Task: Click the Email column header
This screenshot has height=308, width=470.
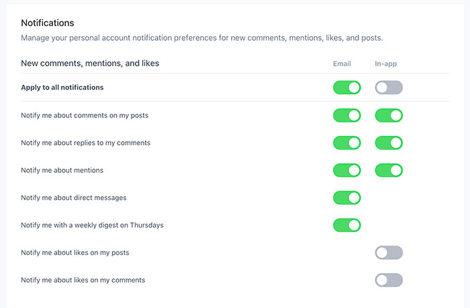Action: (x=342, y=64)
